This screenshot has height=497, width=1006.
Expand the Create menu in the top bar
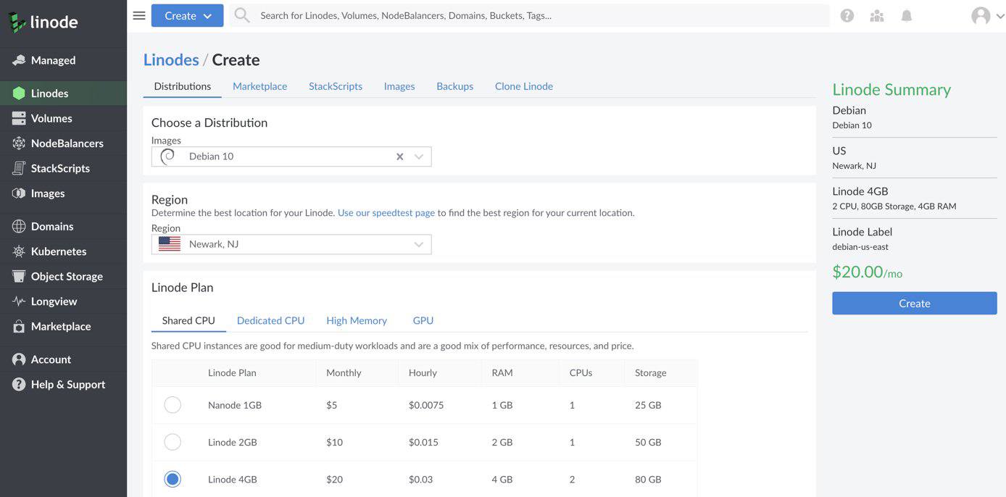[x=187, y=14]
